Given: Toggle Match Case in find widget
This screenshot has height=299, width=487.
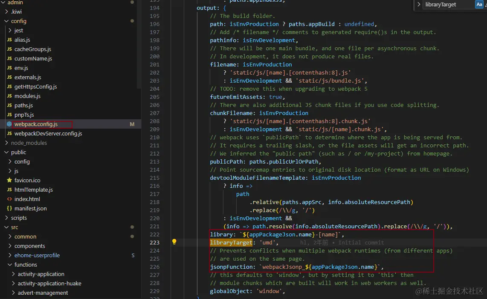Looking at the screenshot, I should pos(479,4).
